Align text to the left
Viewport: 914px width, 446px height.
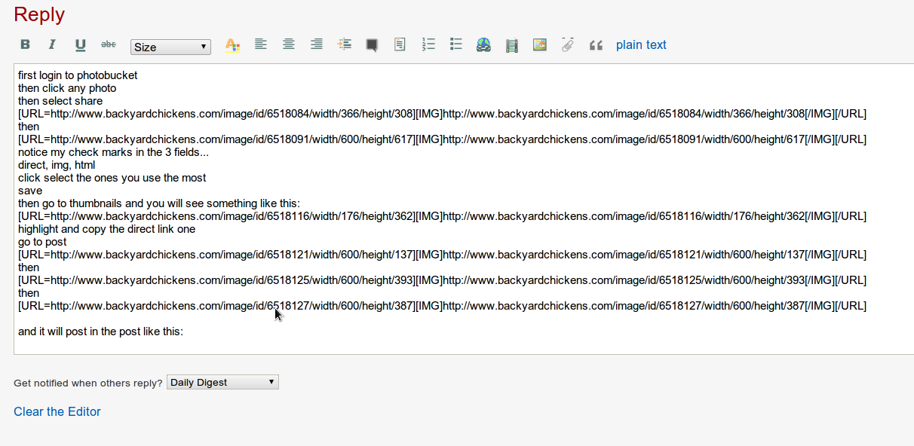(x=260, y=44)
